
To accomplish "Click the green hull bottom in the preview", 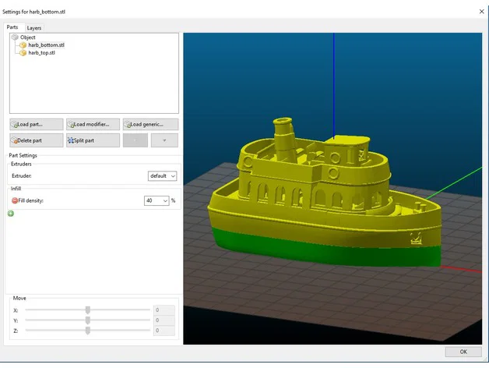I will click(328, 252).
